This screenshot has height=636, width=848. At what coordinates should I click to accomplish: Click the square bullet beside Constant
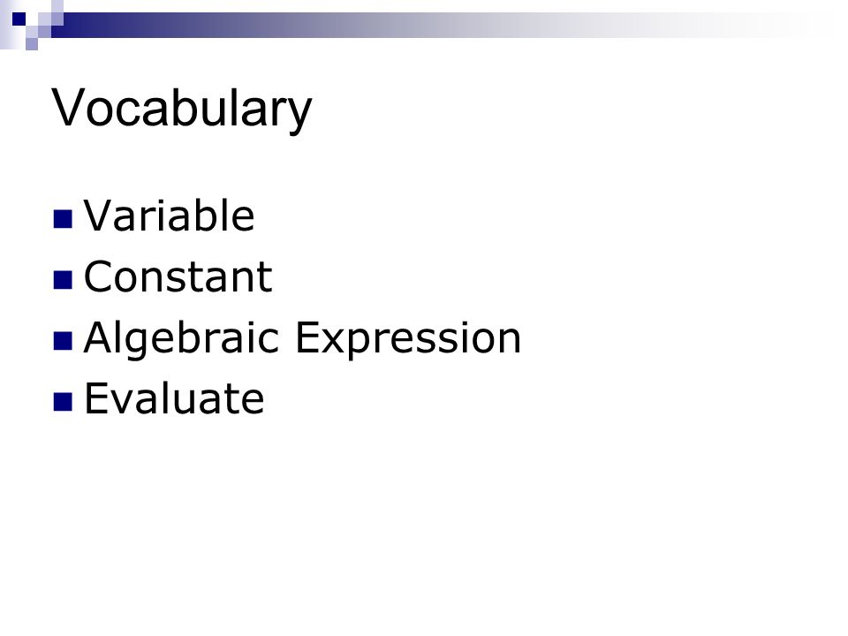pyautogui.click(x=63, y=280)
